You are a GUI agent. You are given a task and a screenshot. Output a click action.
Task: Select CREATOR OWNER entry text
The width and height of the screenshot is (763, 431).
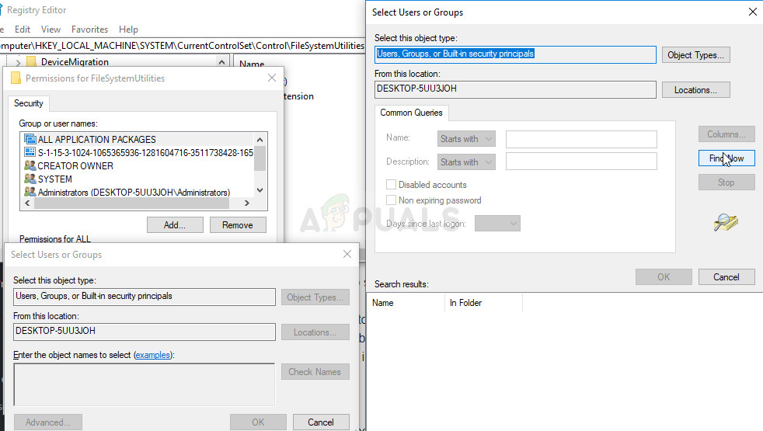tap(75, 165)
